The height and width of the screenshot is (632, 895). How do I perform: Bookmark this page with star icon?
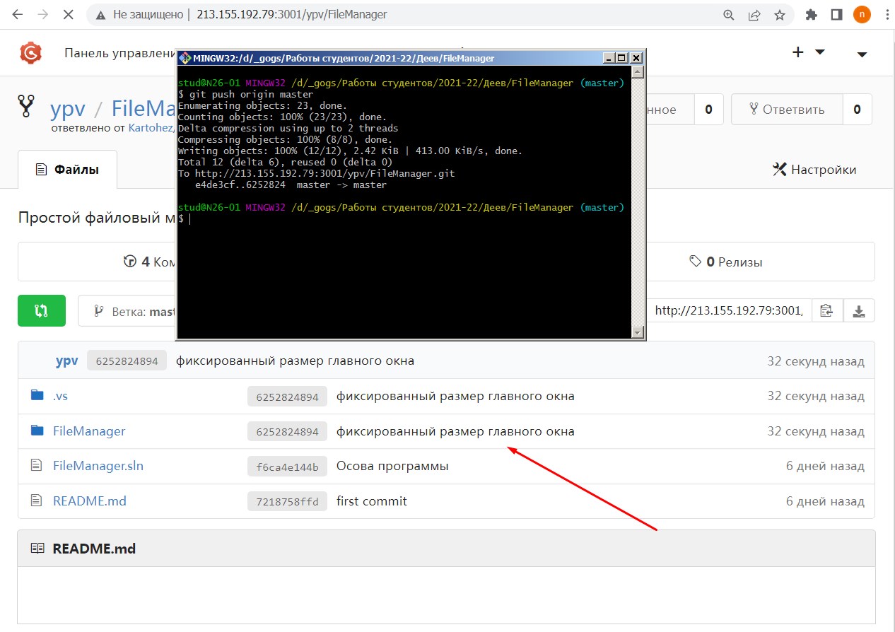tap(780, 15)
